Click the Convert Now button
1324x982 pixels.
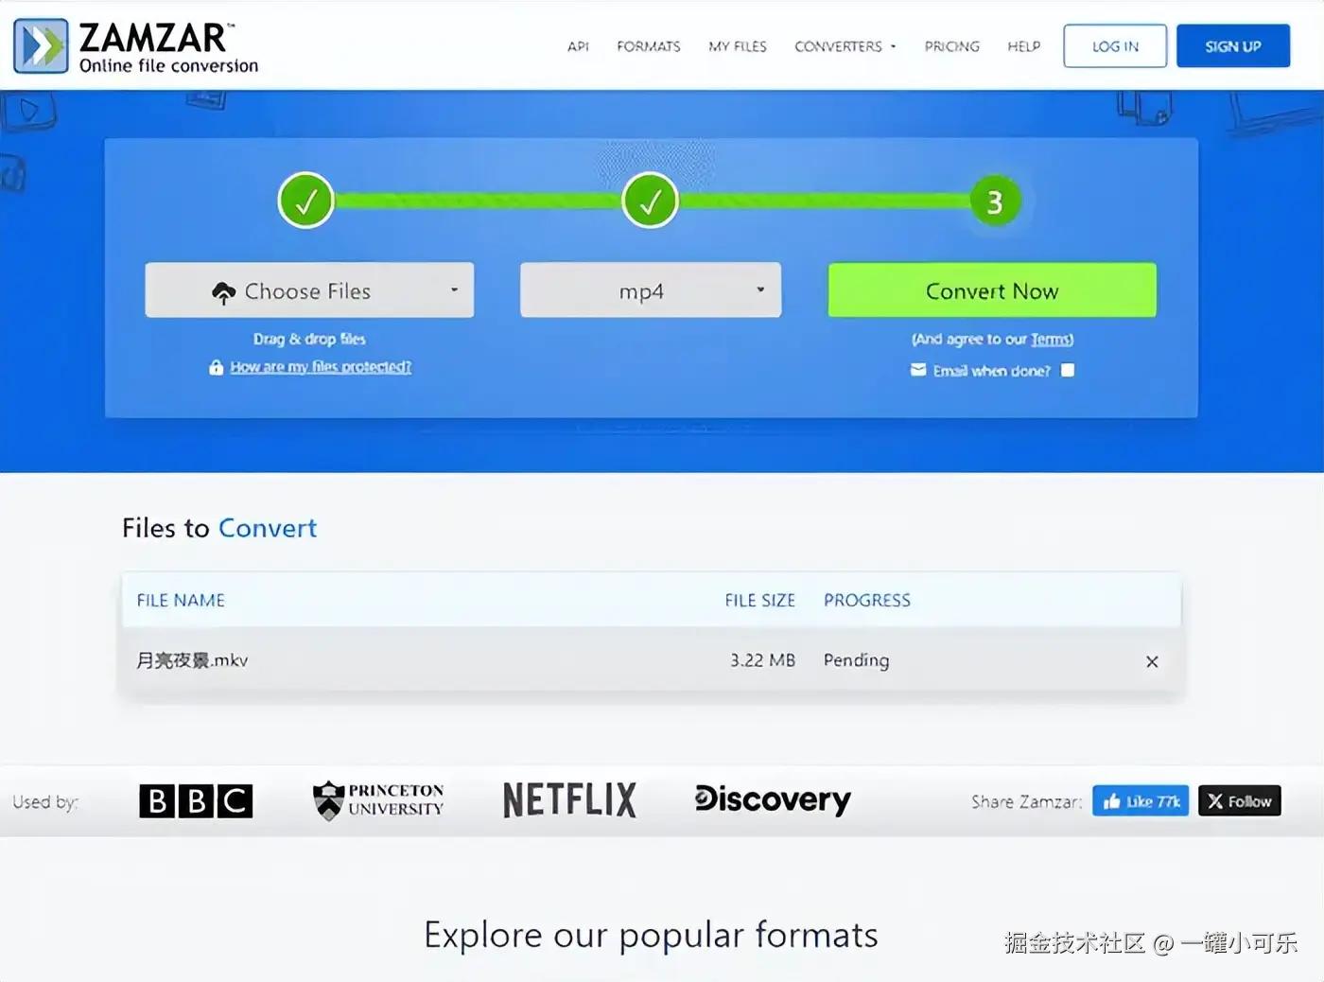tap(992, 290)
